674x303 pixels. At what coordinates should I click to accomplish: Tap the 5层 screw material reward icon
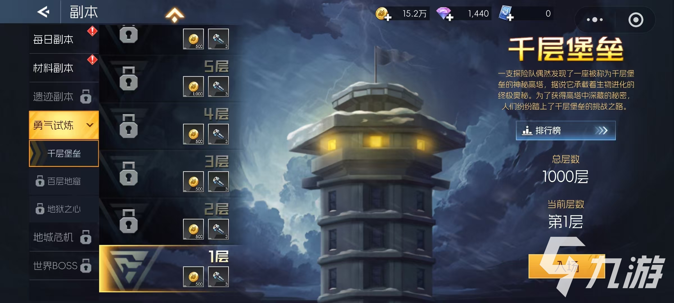(x=218, y=86)
